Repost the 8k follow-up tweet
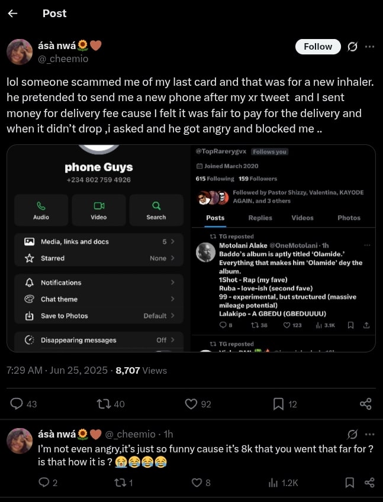Viewport: 383px width, 502px height. coord(120,482)
